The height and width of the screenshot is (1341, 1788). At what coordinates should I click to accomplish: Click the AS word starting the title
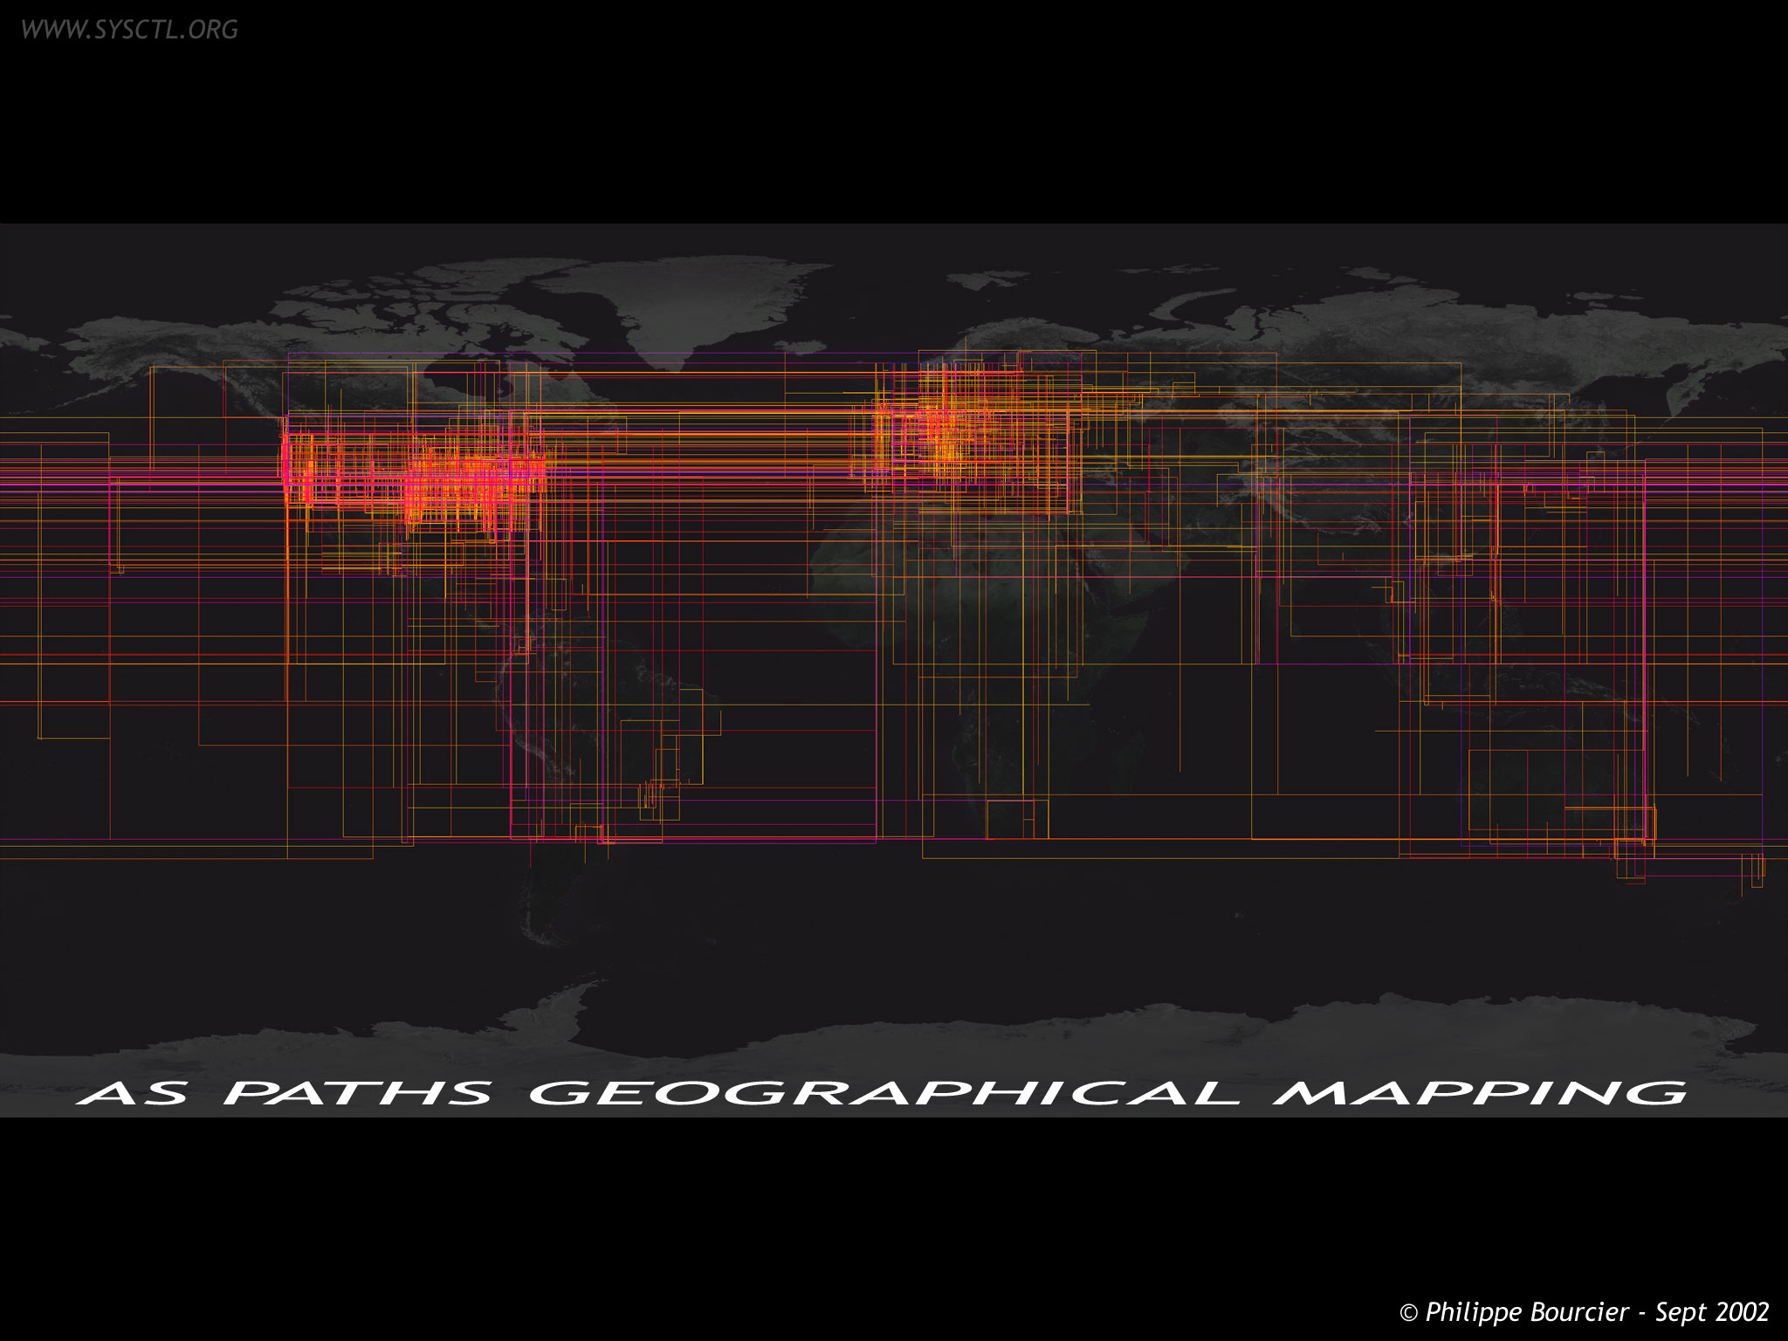coord(133,1093)
